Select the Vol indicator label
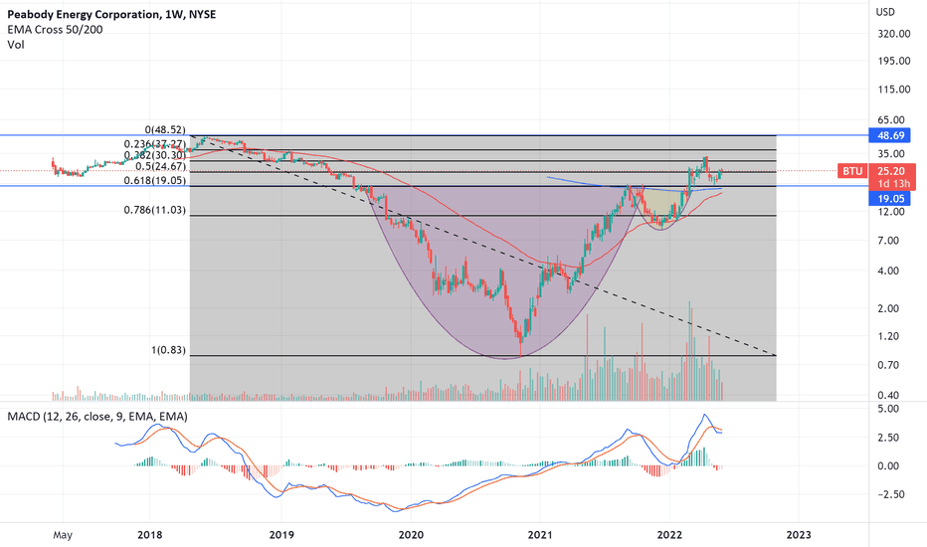 pyautogui.click(x=15, y=45)
